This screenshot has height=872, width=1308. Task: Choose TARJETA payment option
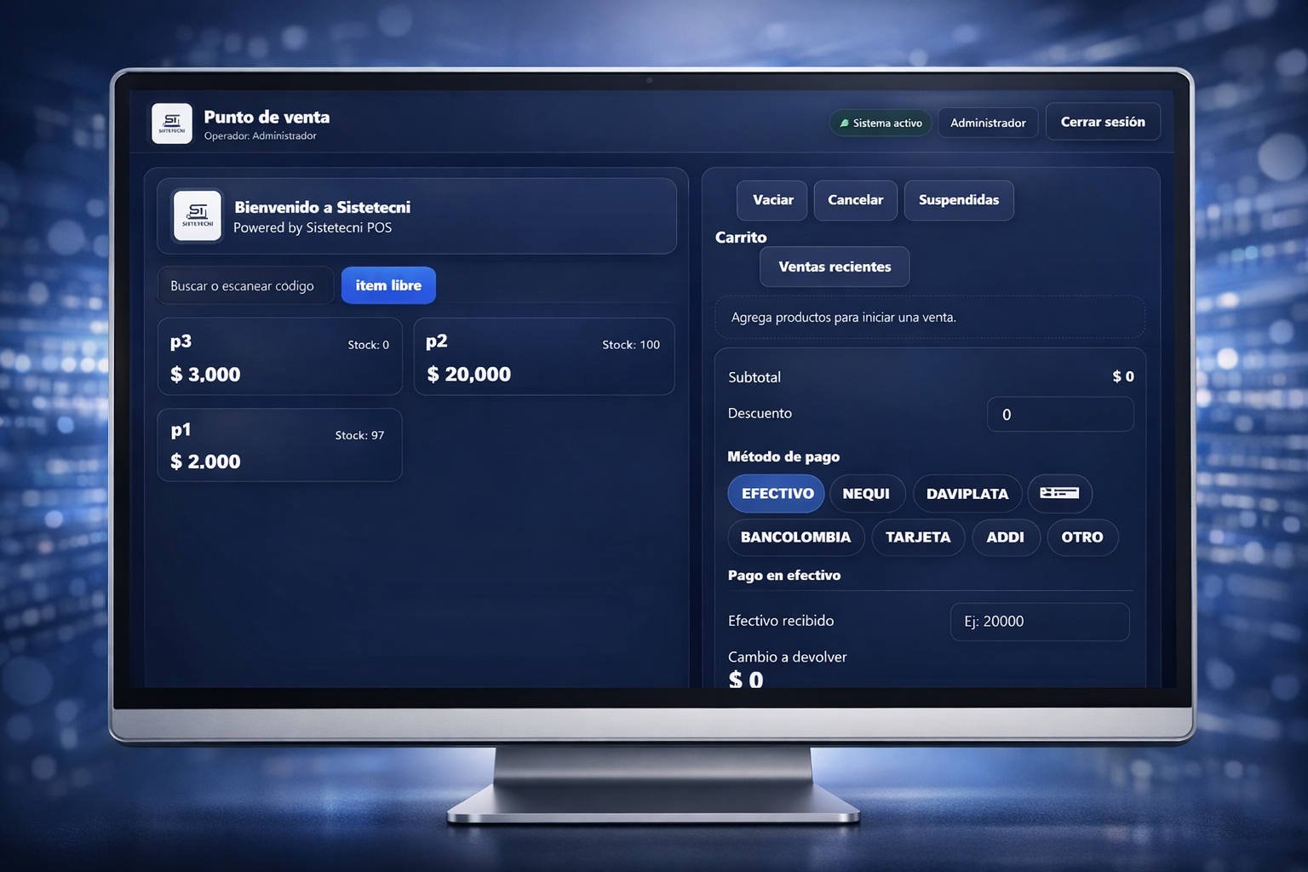click(918, 537)
